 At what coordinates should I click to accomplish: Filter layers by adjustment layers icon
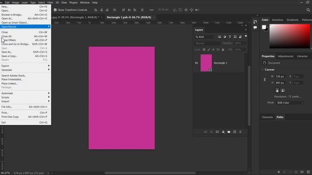(x=225, y=37)
